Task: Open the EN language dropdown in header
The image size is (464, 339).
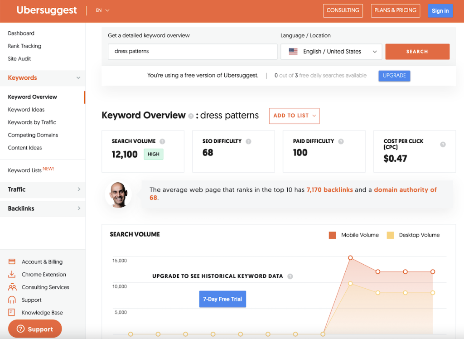Action: (x=102, y=10)
